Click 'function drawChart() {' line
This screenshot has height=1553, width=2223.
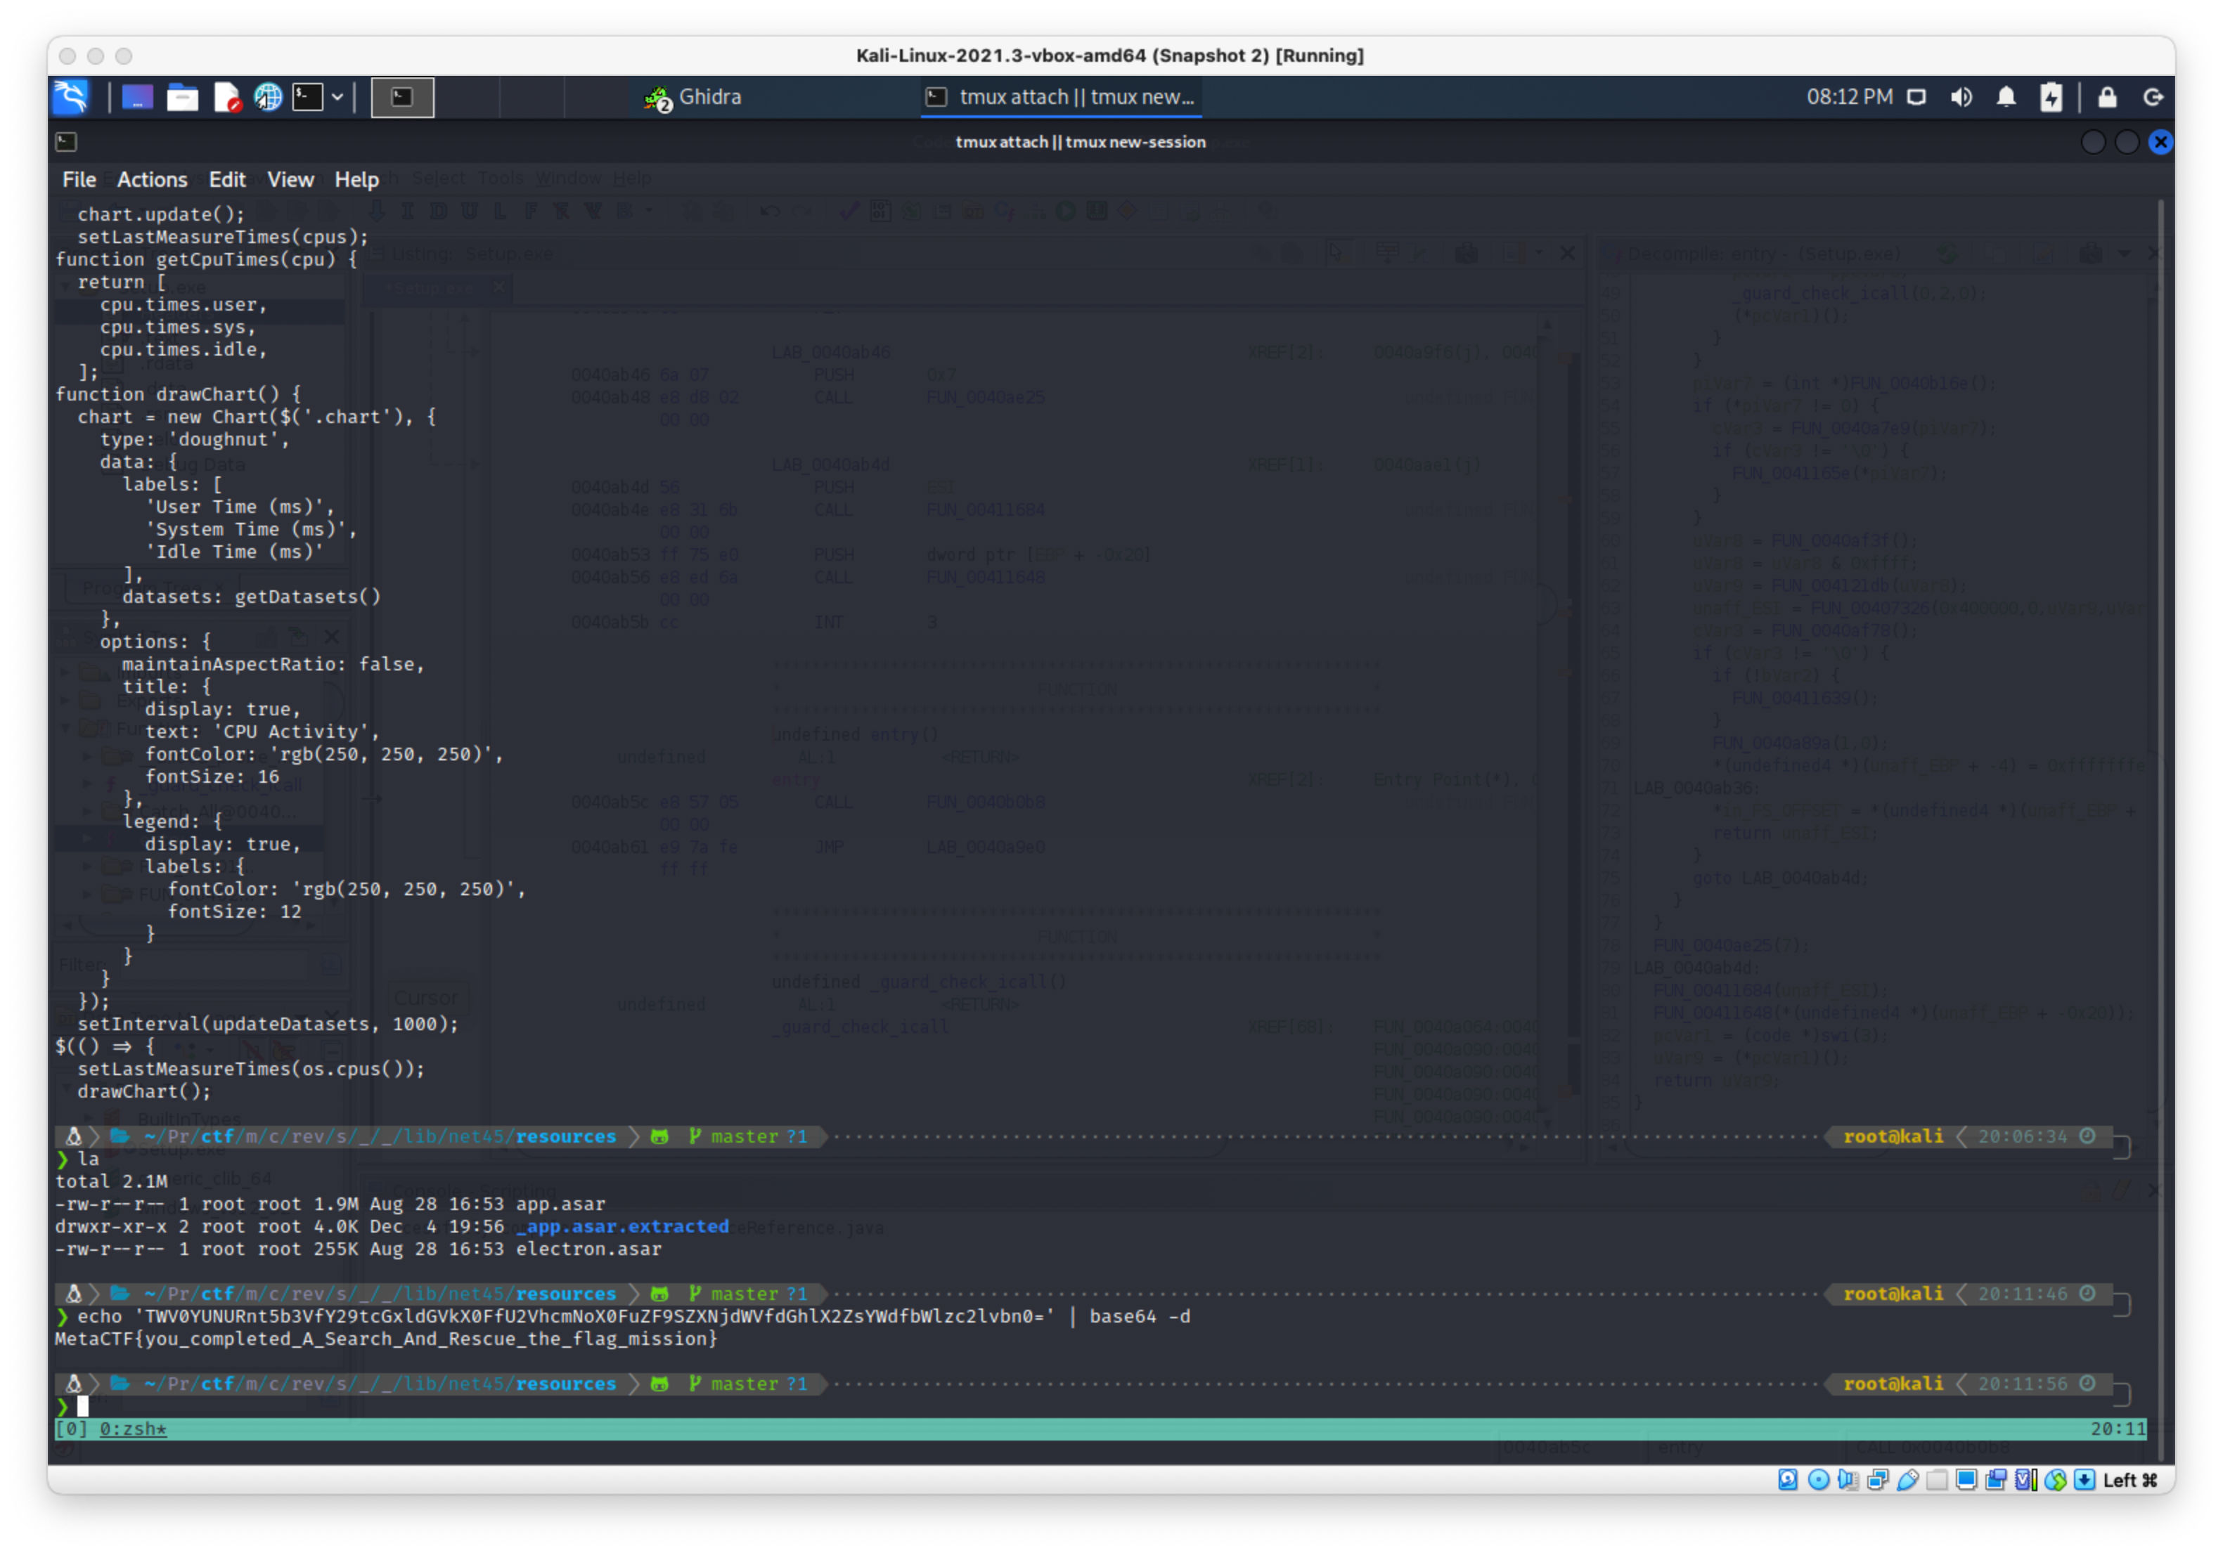[x=178, y=394]
